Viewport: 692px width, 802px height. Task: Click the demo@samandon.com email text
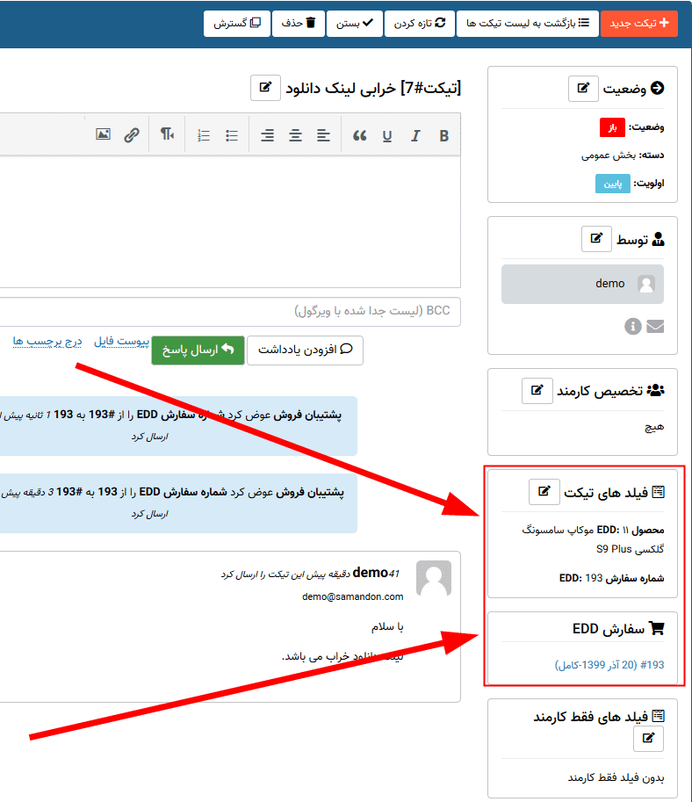tap(353, 596)
